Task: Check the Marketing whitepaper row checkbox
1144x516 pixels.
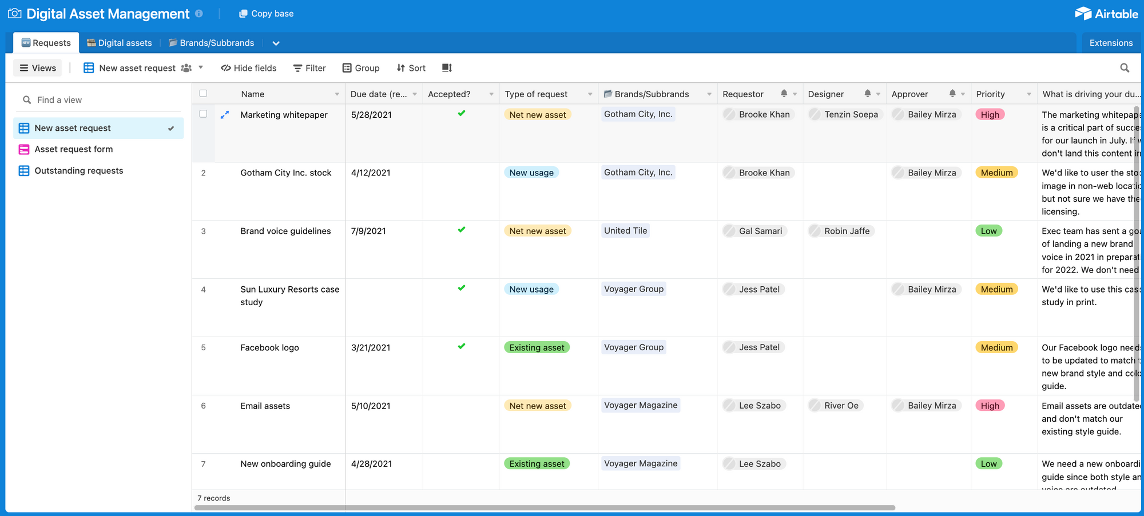Action: point(203,114)
